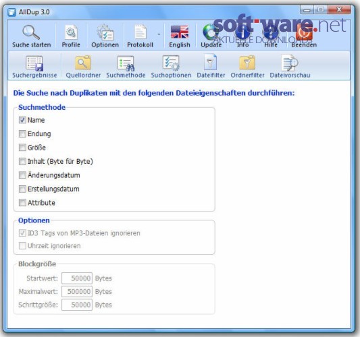Tick Inhalt (Byte für Byte) checkbox
The height and width of the screenshot is (337, 360).
click(22, 161)
